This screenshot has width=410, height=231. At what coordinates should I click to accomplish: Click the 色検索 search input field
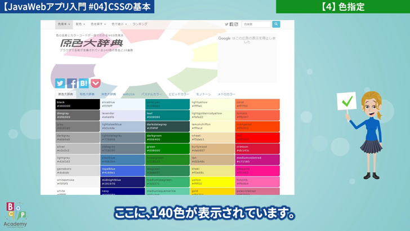[x=257, y=24]
